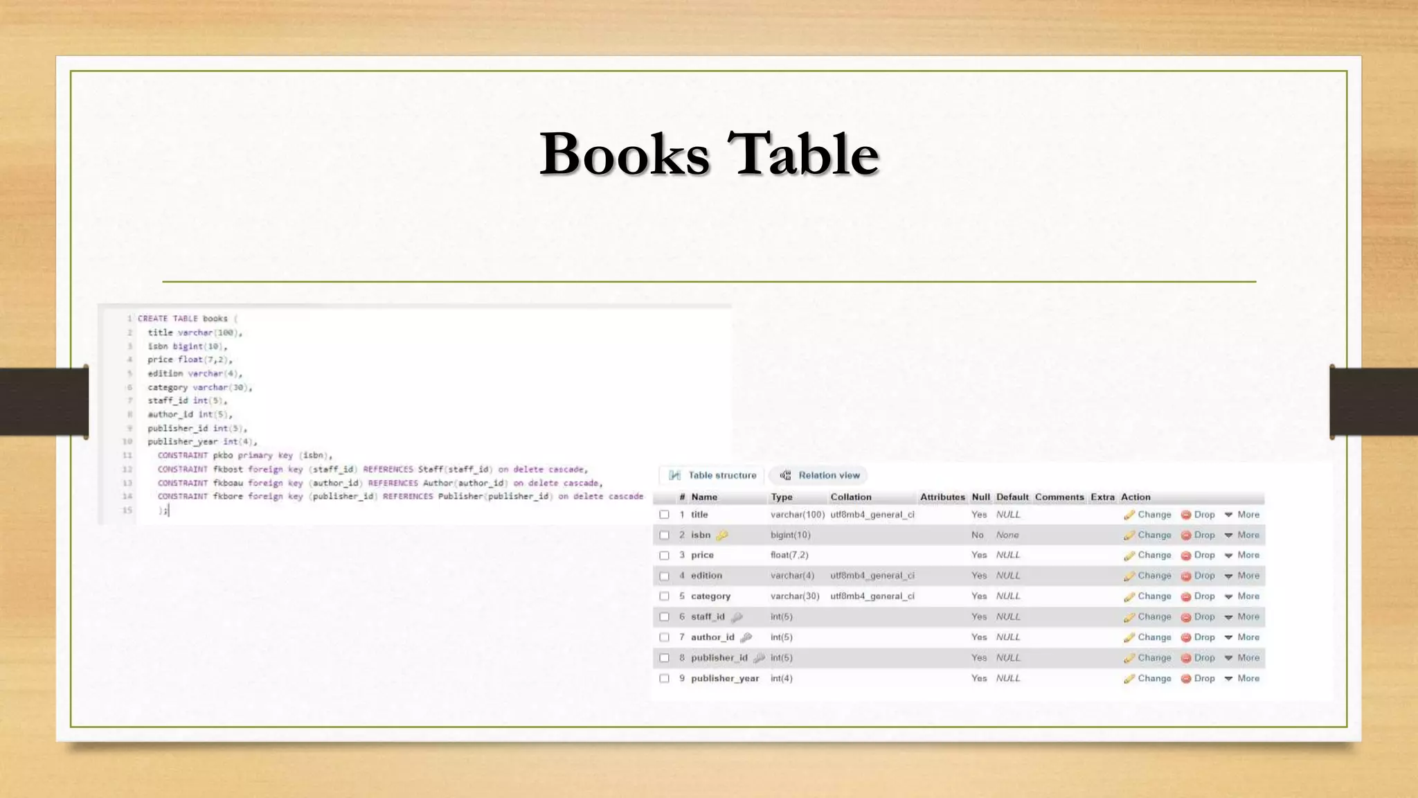1418x798 pixels.
Task: Click Change pencil icon for price row
Action: pyautogui.click(x=1129, y=555)
